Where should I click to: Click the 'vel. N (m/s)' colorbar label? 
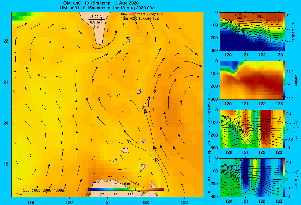point(296,130)
